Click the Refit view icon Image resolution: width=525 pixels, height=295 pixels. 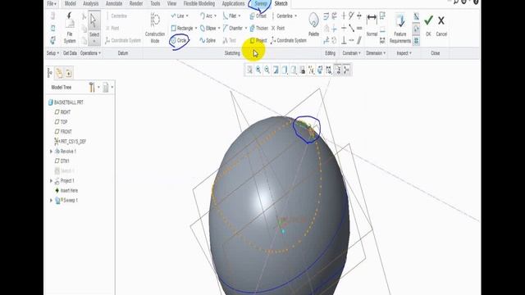click(249, 70)
